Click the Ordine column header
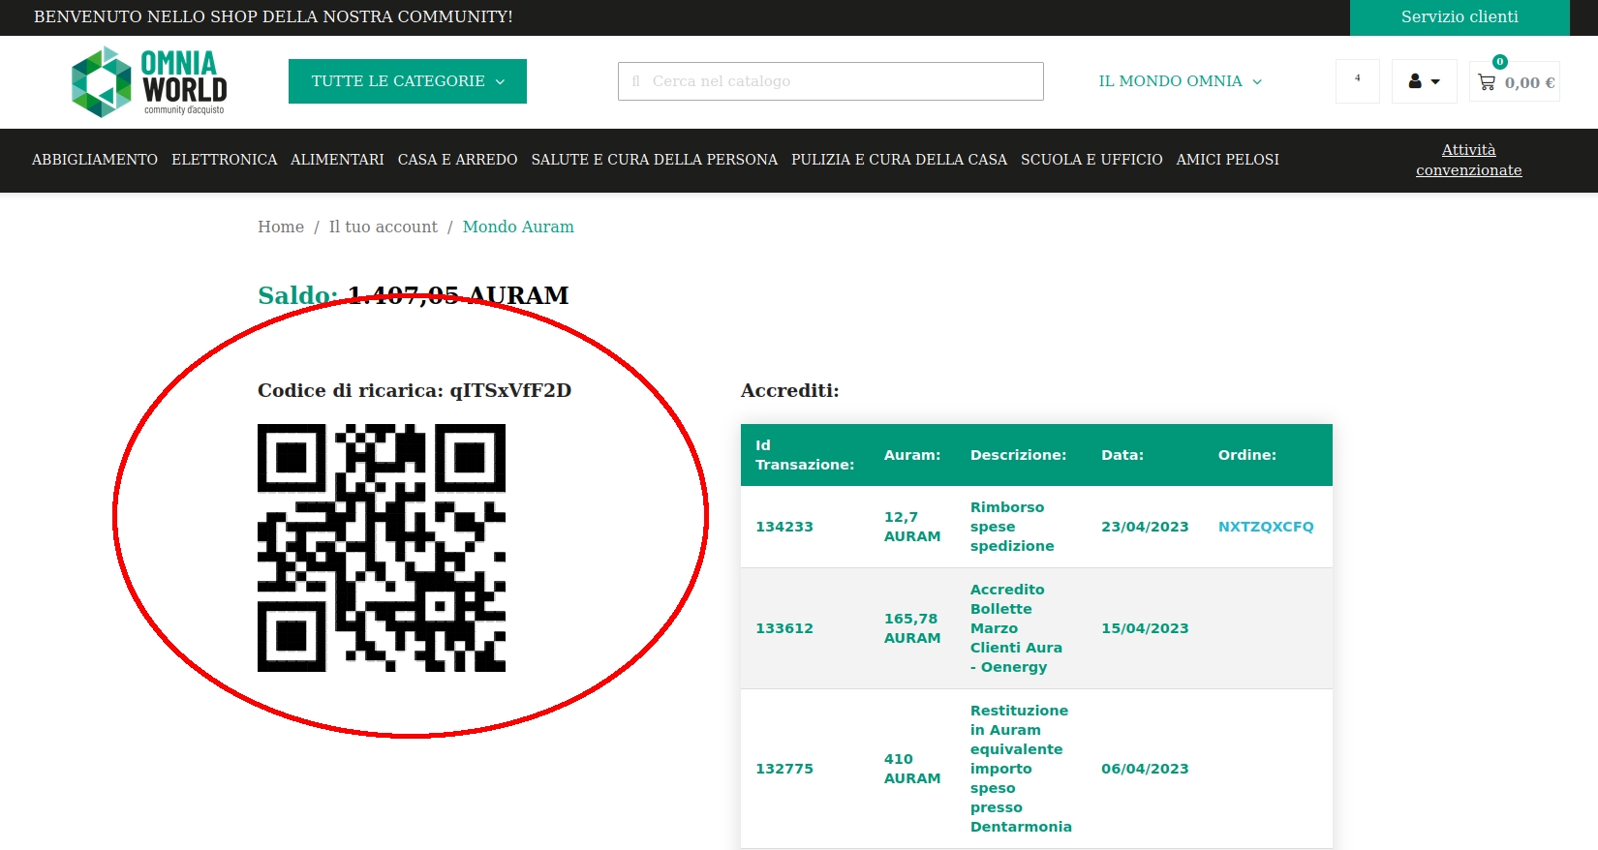Image resolution: width=1598 pixels, height=850 pixels. [1247, 455]
